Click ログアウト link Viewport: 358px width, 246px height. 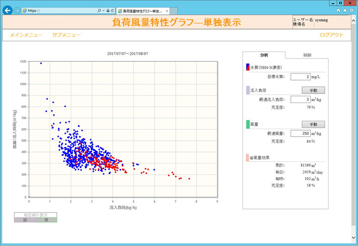331,35
